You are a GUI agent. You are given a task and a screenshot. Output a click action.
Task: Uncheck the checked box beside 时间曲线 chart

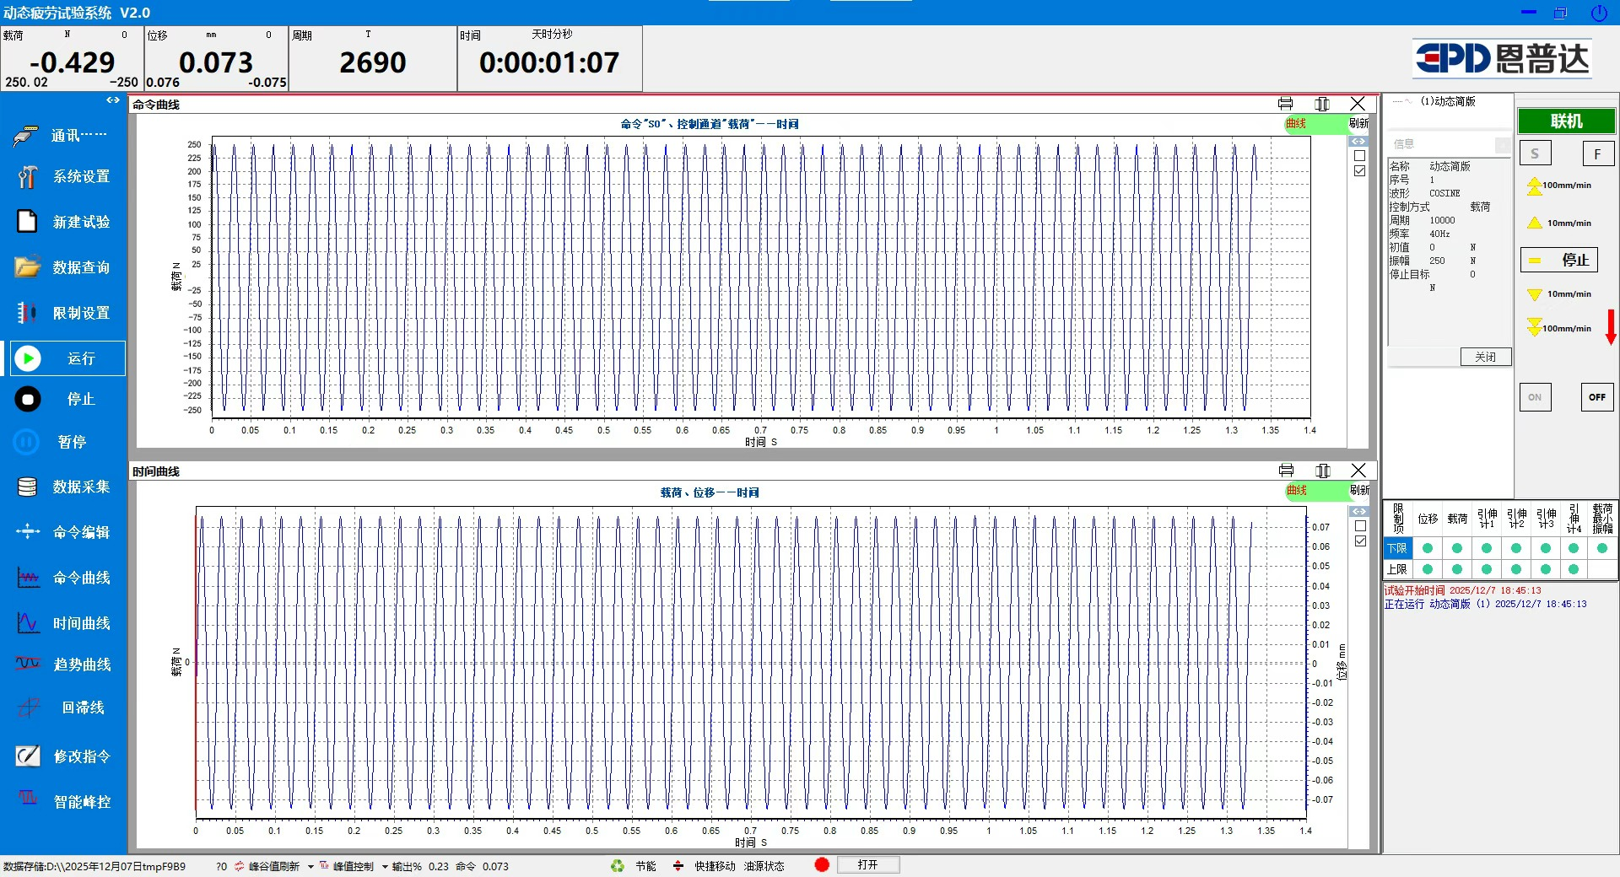(1360, 541)
